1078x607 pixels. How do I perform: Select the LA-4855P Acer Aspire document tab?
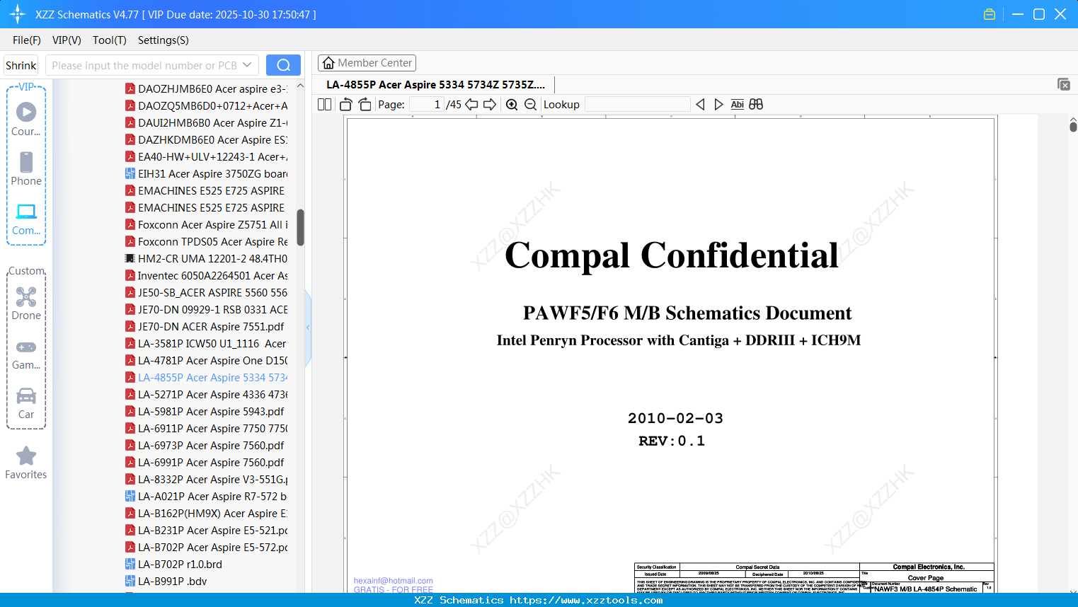point(435,84)
